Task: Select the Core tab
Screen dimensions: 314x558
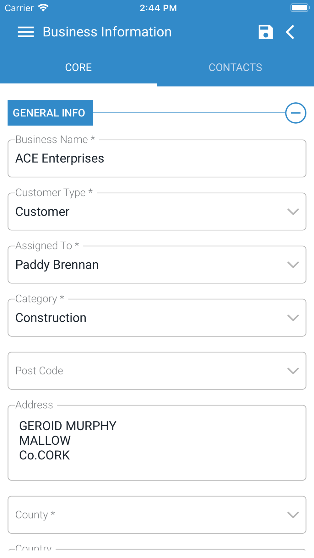Action: [x=78, y=67]
